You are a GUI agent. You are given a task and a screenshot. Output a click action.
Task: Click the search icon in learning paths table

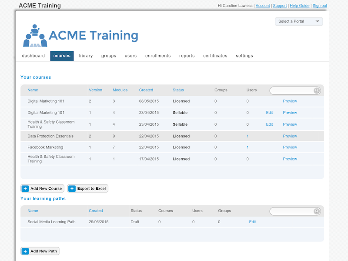click(317, 211)
